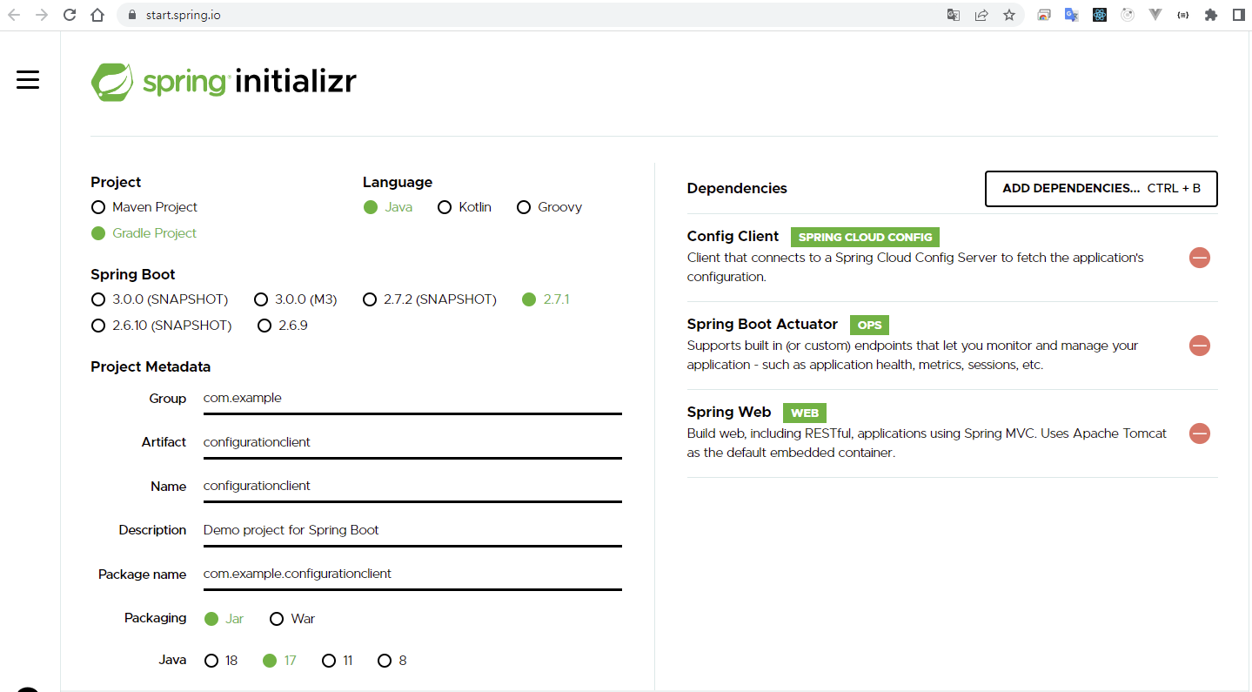1252x692 pixels.
Task: Choose Groovy as the language
Action: pyautogui.click(x=550, y=207)
